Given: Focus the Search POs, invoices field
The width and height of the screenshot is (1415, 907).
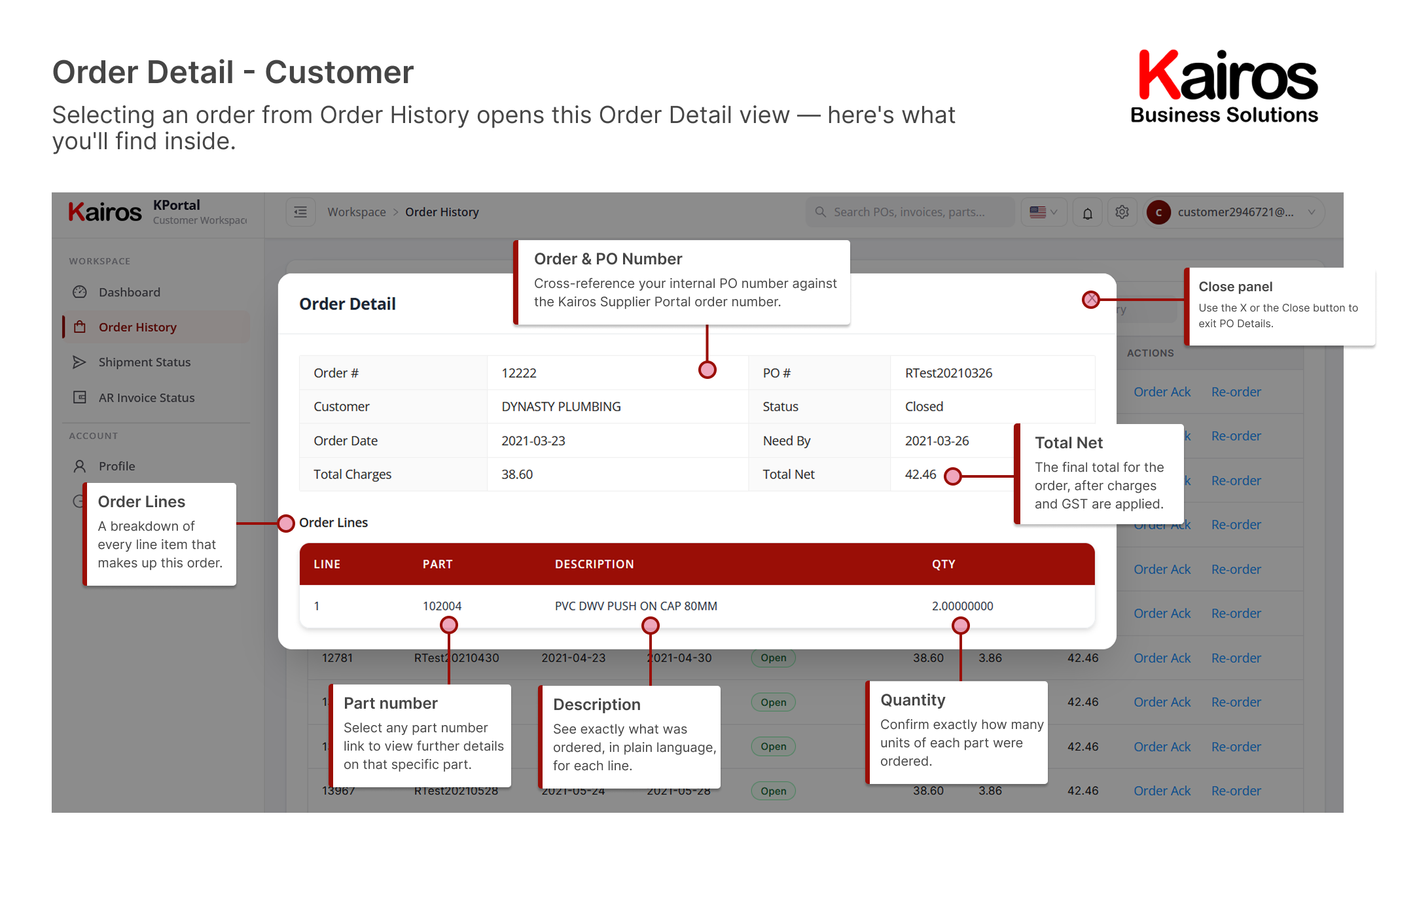Looking at the screenshot, I should click(x=910, y=212).
